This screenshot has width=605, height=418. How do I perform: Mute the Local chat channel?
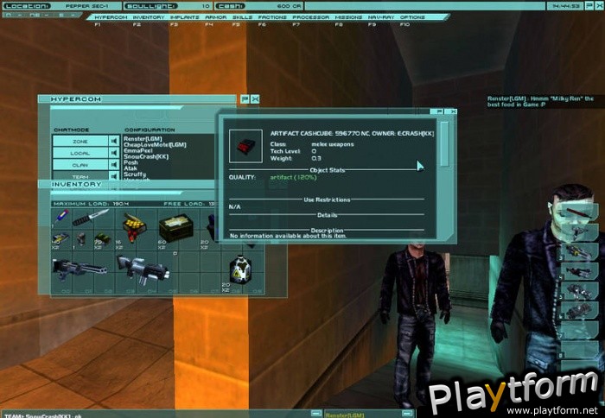tap(114, 153)
